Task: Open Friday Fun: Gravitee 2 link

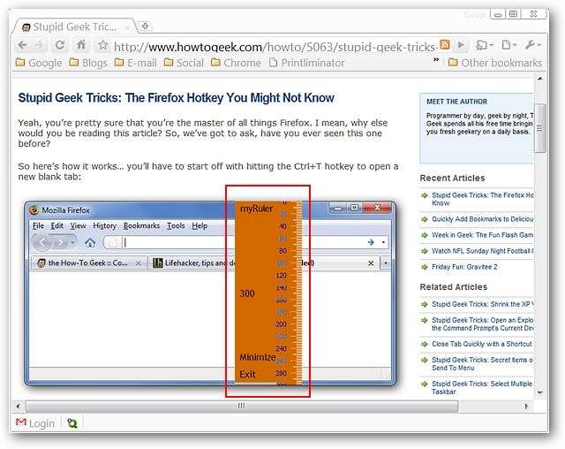Action: pyautogui.click(x=464, y=267)
